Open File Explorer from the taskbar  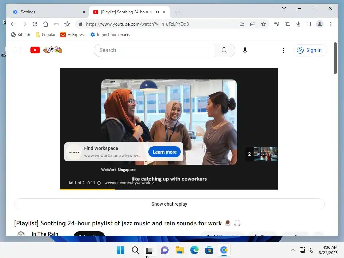[179, 250]
